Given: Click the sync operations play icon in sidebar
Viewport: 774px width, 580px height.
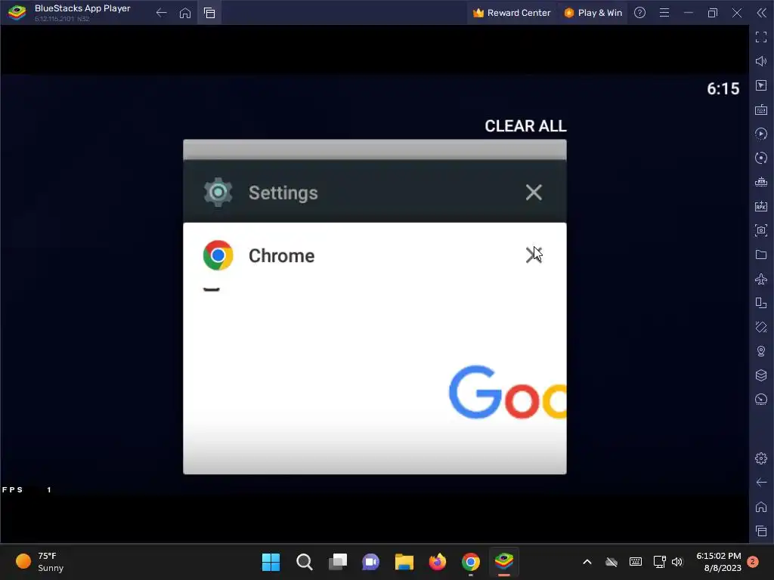Looking at the screenshot, I should [x=761, y=134].
